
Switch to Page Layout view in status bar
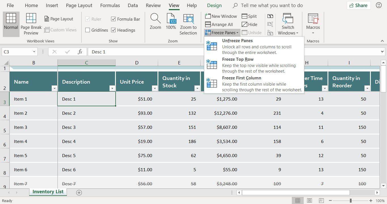tap(310, 201)
